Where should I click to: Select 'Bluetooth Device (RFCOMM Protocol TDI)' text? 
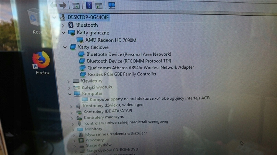[x=129, y=61]
